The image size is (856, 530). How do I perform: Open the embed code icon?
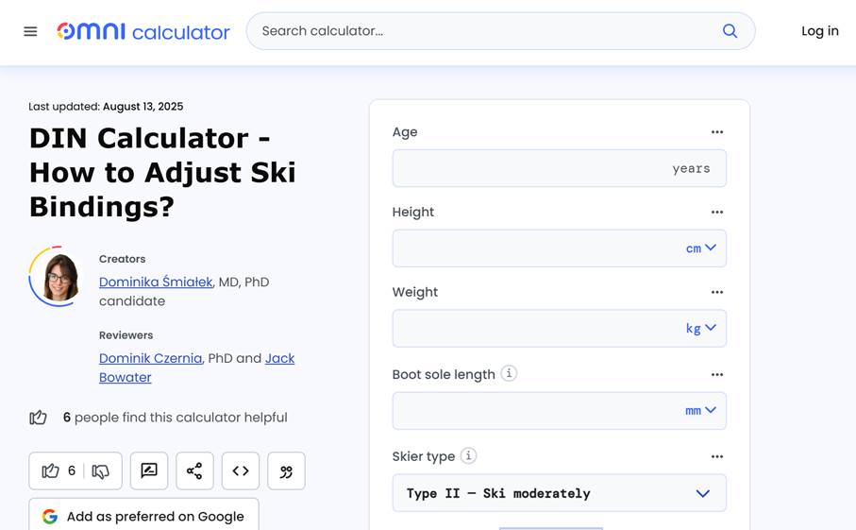241,470
